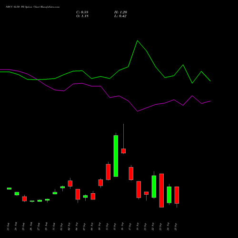This screenshot has width=238, height=238.
Task: Click the 17 Sep date label
Action: (x=130, y=227)
